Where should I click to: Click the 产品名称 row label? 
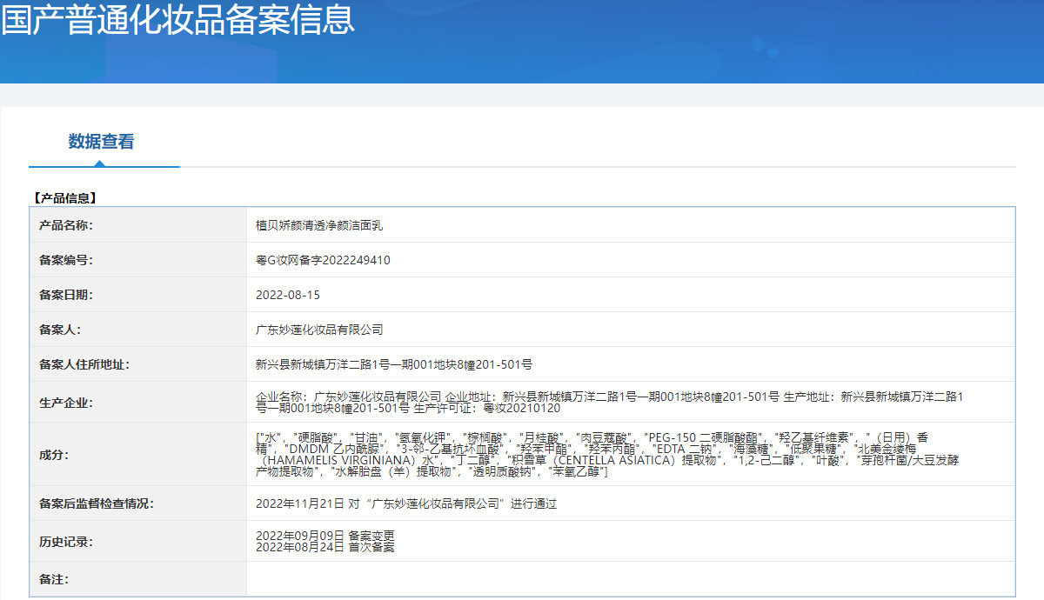[66, 225]
